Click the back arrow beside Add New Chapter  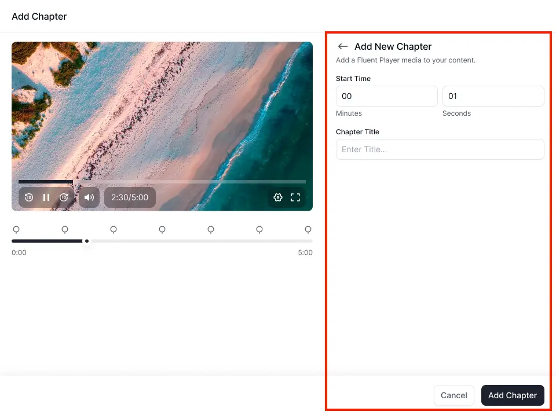pyautogui.click(x=342, y=46)
